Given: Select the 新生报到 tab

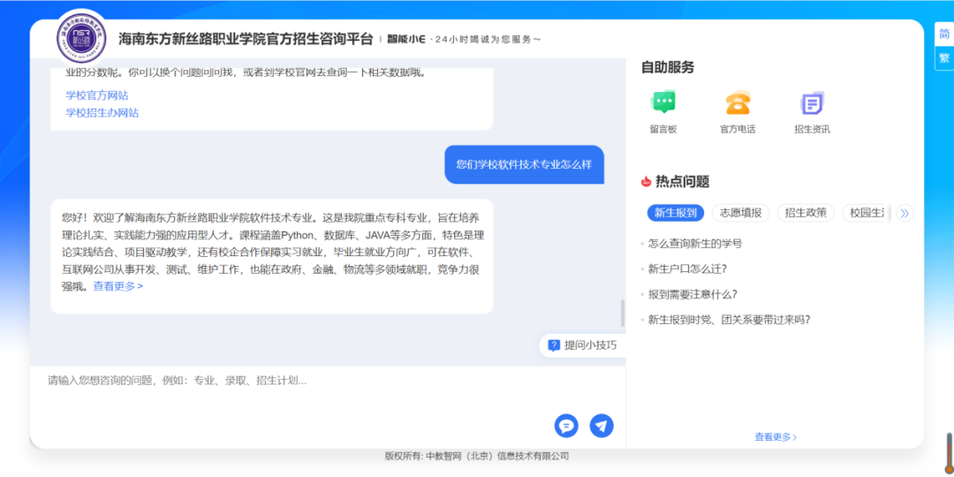Looking at the screenshot, I should (x=676, y=213).
